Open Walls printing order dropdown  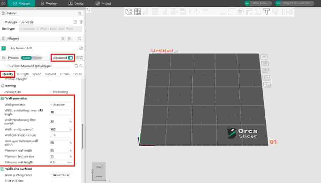[61, 175]
